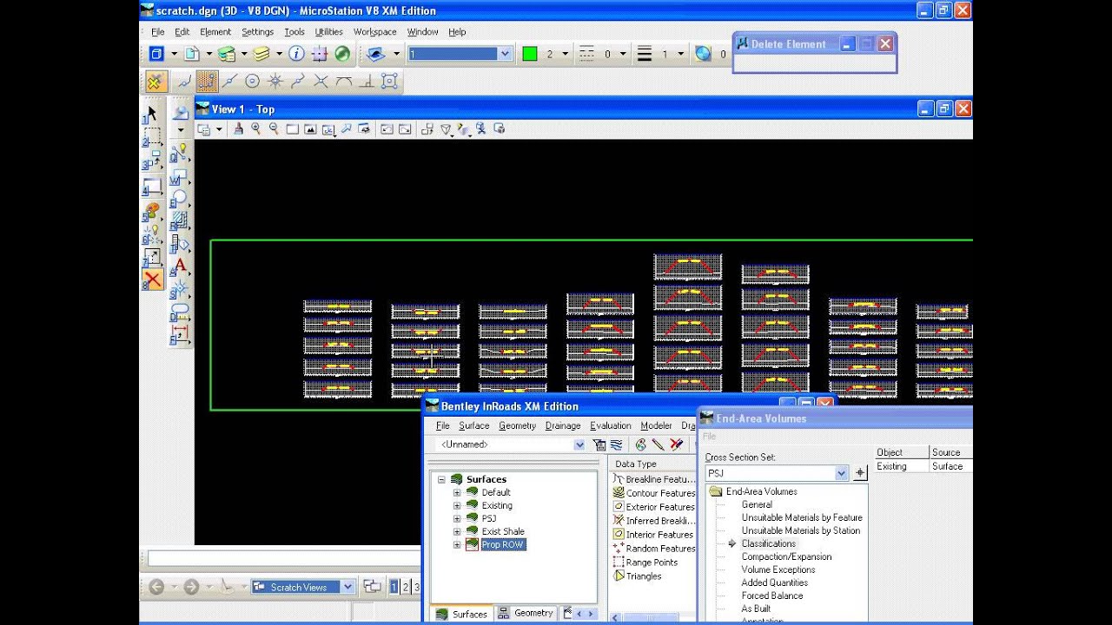Image resolution: width=1112 pixels, height=625 pixels.
Task: Click the Random Features data type row
Action: (x=654, y=548)
